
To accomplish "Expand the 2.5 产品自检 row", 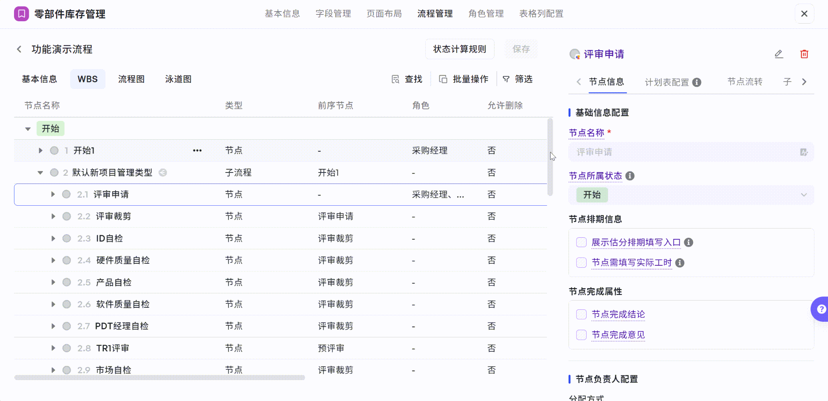I will (53, 283).
